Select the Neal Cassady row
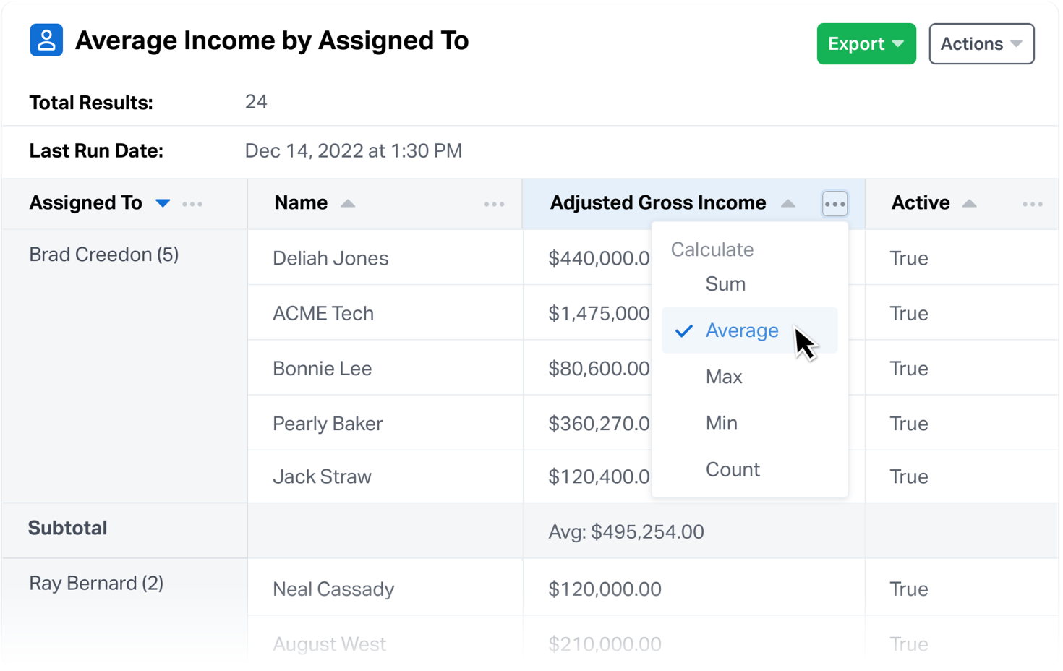 [333, 588]
